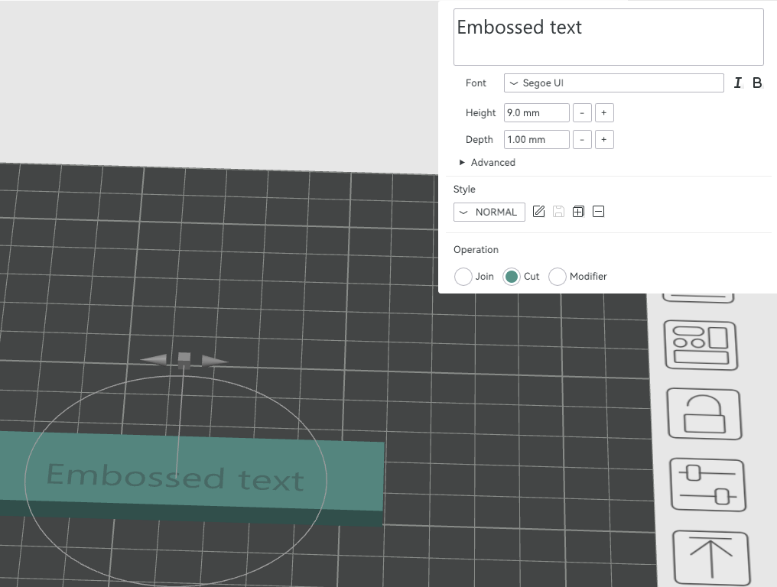
Task: Grab the move gizmo cube above text
Action: (184, 360)
